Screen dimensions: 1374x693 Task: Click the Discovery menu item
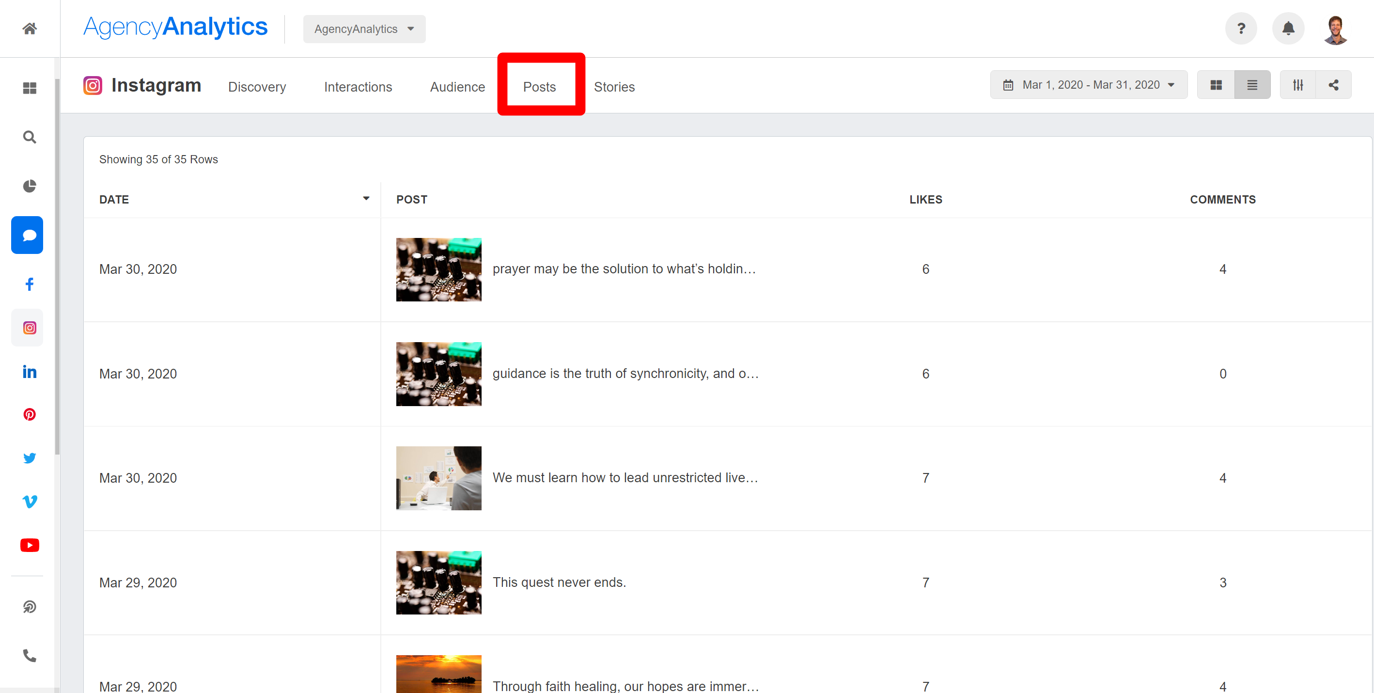click(x=256, y=87)
